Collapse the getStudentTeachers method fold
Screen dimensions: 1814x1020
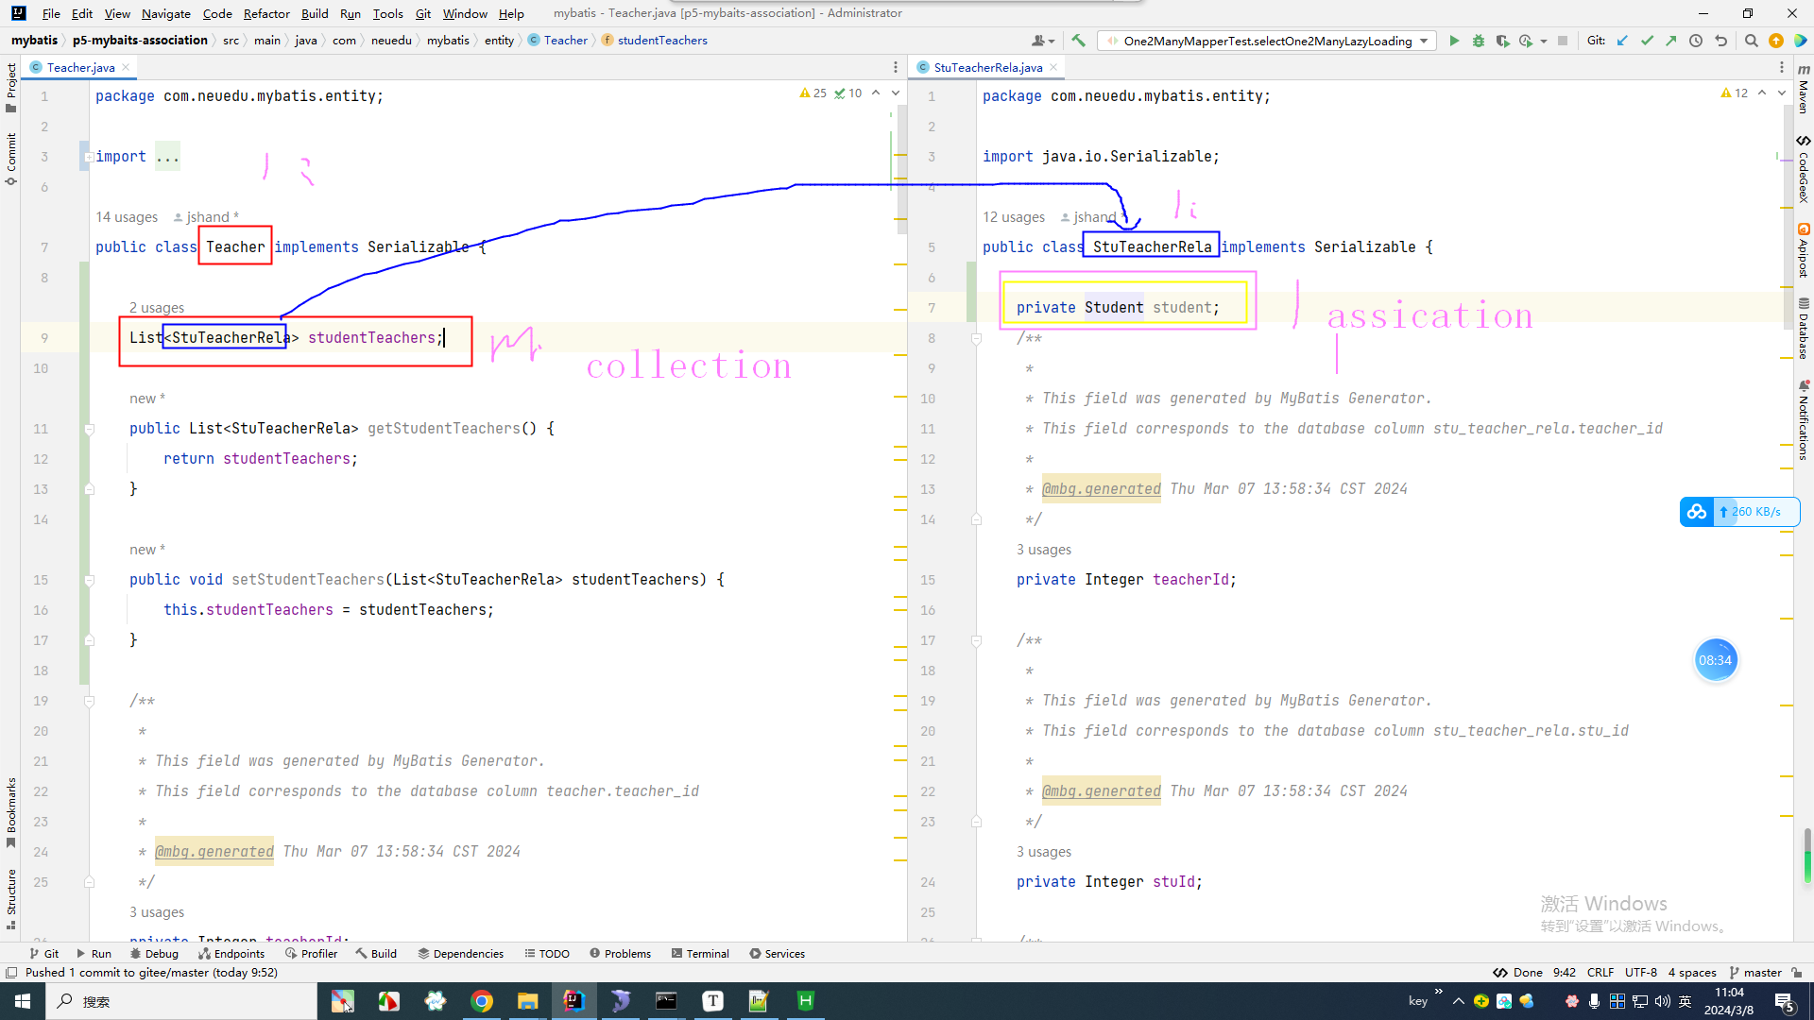pos(90,429)
